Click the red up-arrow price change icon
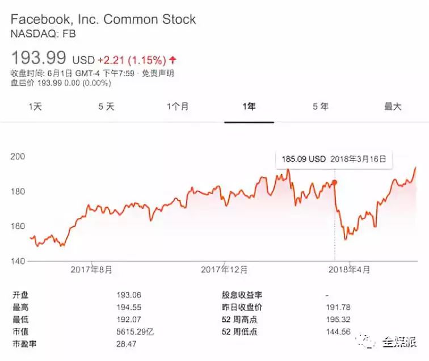This screenshot has width=429, height=361. pos(173,60)
